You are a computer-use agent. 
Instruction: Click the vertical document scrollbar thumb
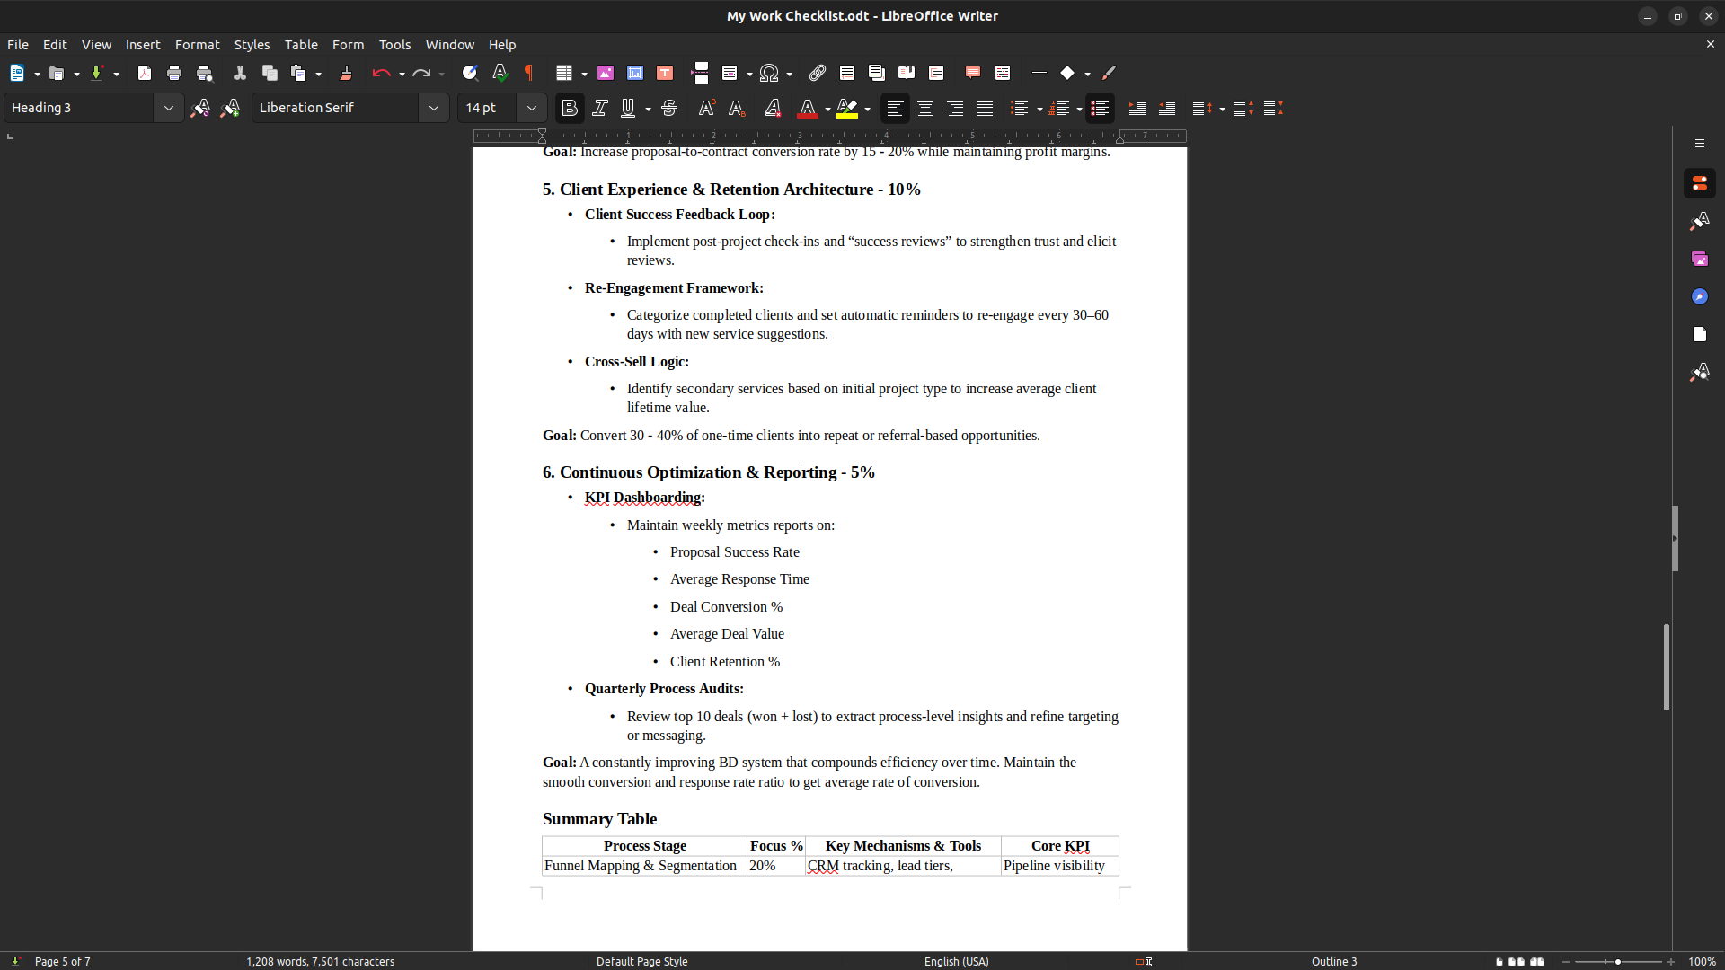pyautogui.click(x=1666, y=667)
